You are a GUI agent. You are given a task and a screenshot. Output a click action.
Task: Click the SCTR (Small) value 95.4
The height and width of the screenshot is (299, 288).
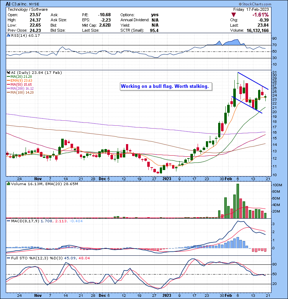(154, 31)
